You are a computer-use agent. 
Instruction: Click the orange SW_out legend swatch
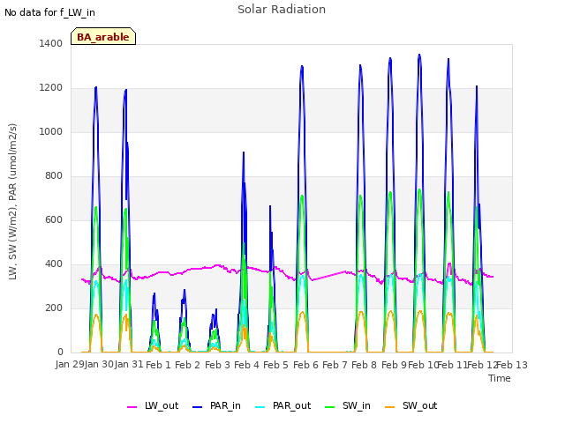pos(389,407)
